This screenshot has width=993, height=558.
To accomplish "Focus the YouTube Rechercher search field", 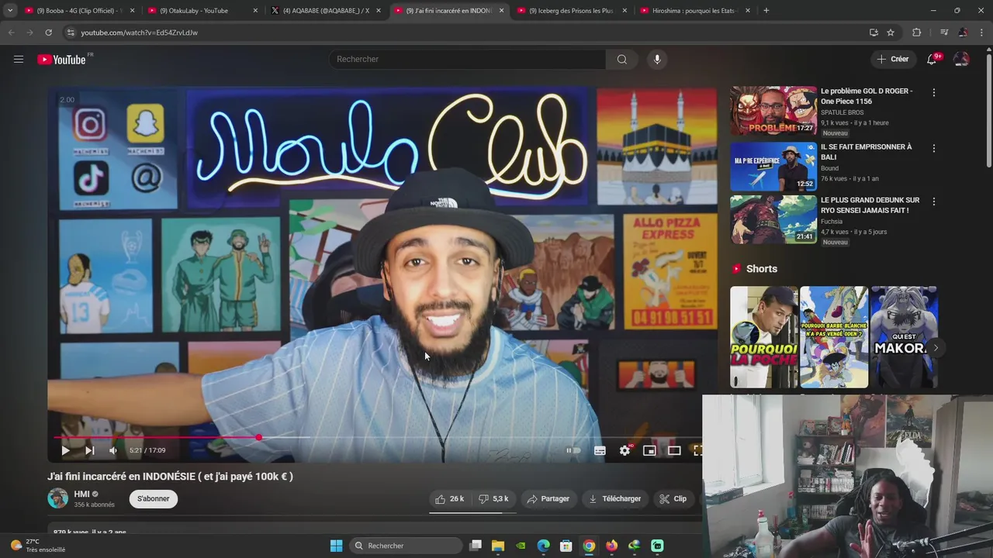I will 467,59.
